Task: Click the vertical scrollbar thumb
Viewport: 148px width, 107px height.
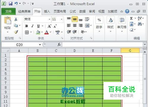Action: [x=145, y=79]
